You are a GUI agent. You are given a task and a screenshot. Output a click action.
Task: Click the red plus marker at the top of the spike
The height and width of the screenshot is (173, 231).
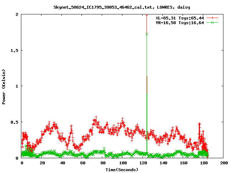click(147, 15)
